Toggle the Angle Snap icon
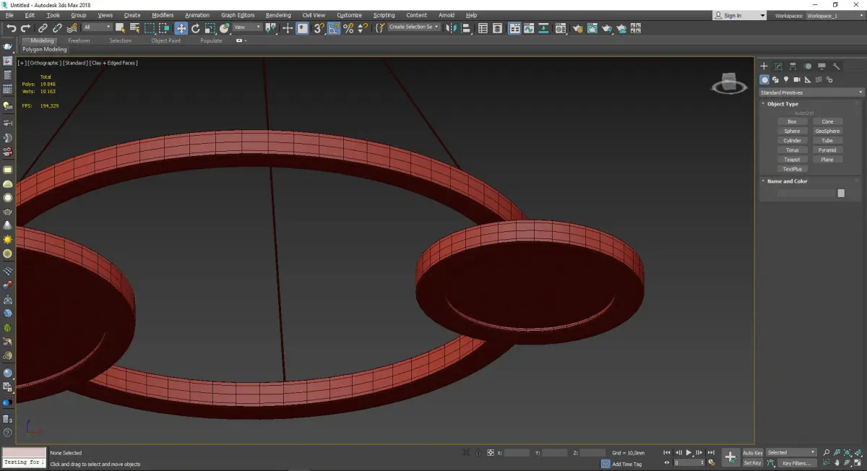The height and width of the screenshot is (471, 867). pyautogui.click(x=334, y=28)
